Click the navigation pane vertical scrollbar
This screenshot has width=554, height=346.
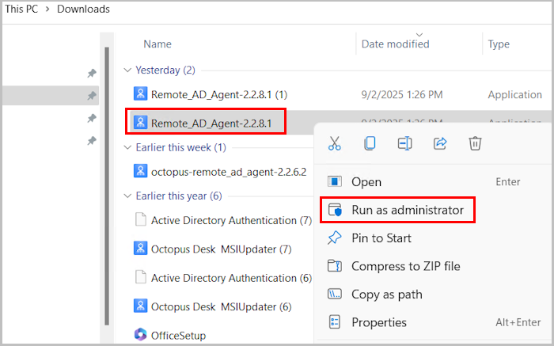[x=107, y=186]
